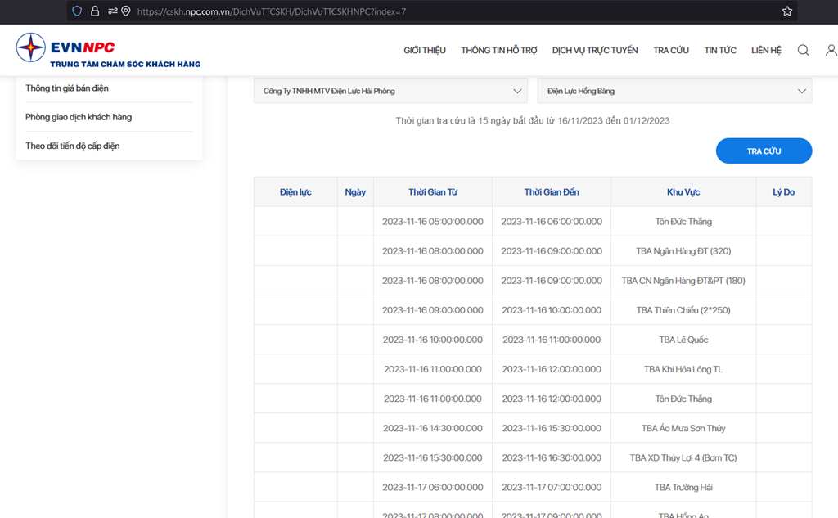Click the permissions settings icon in address bar

pos(112,11)
